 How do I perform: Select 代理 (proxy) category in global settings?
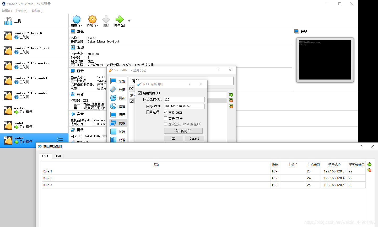click(x=118, y=139)
